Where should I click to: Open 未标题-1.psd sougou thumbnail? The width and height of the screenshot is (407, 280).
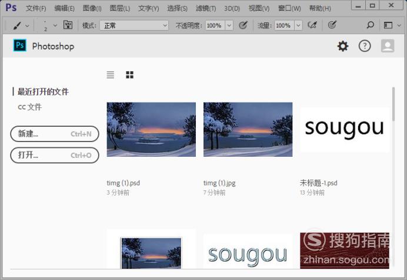click(x=345, y=129)
